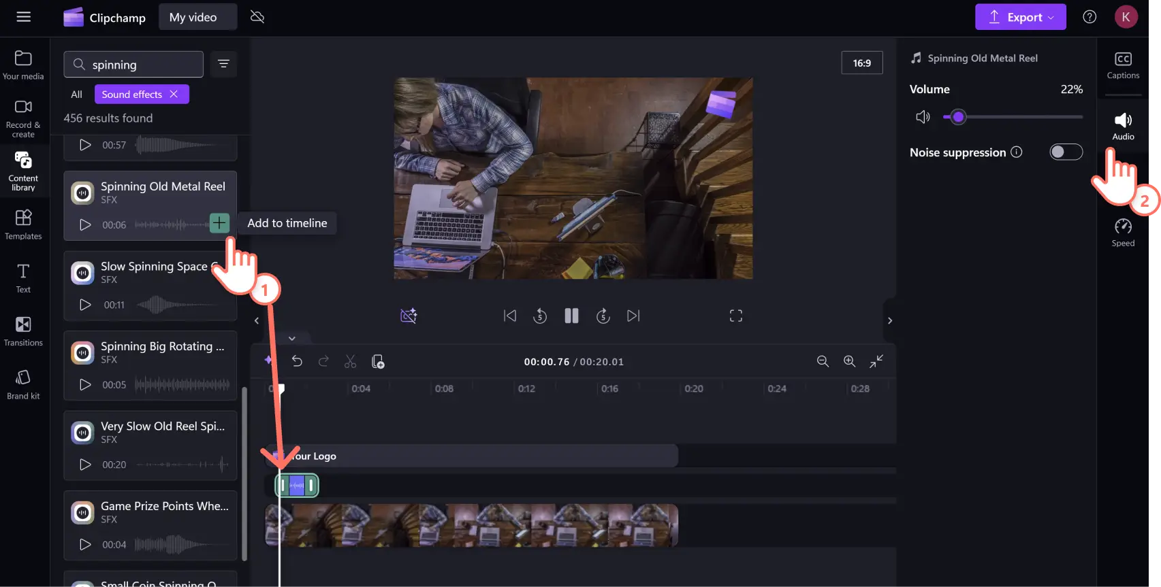
Task: Play Very Slow Old Reel Spi preview
Action: (85, 465)
